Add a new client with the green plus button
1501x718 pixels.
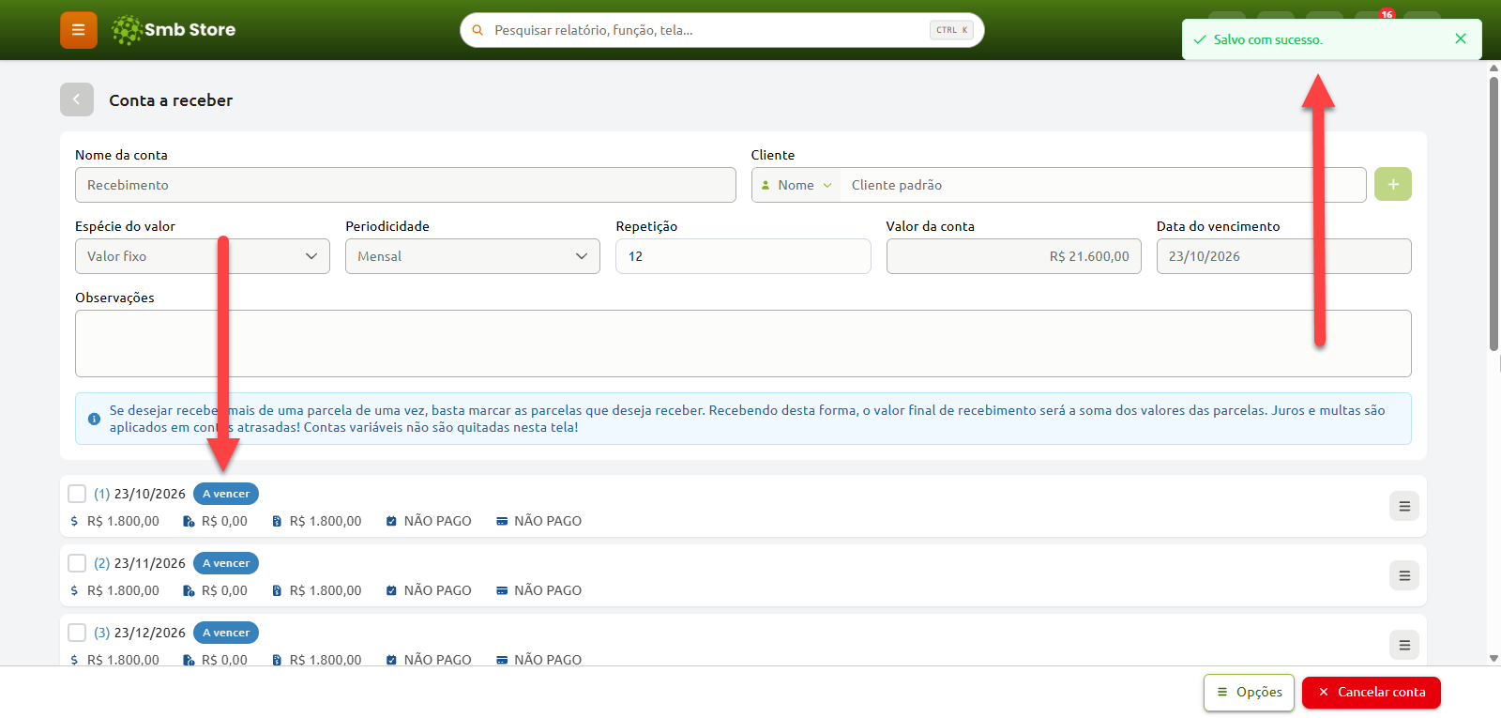(x=1393, y=185)
